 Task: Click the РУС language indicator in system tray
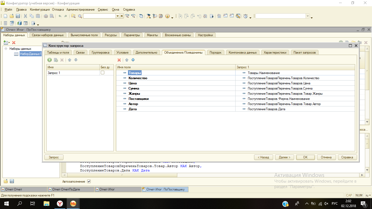pyautogui.click(x=335, y=204)
